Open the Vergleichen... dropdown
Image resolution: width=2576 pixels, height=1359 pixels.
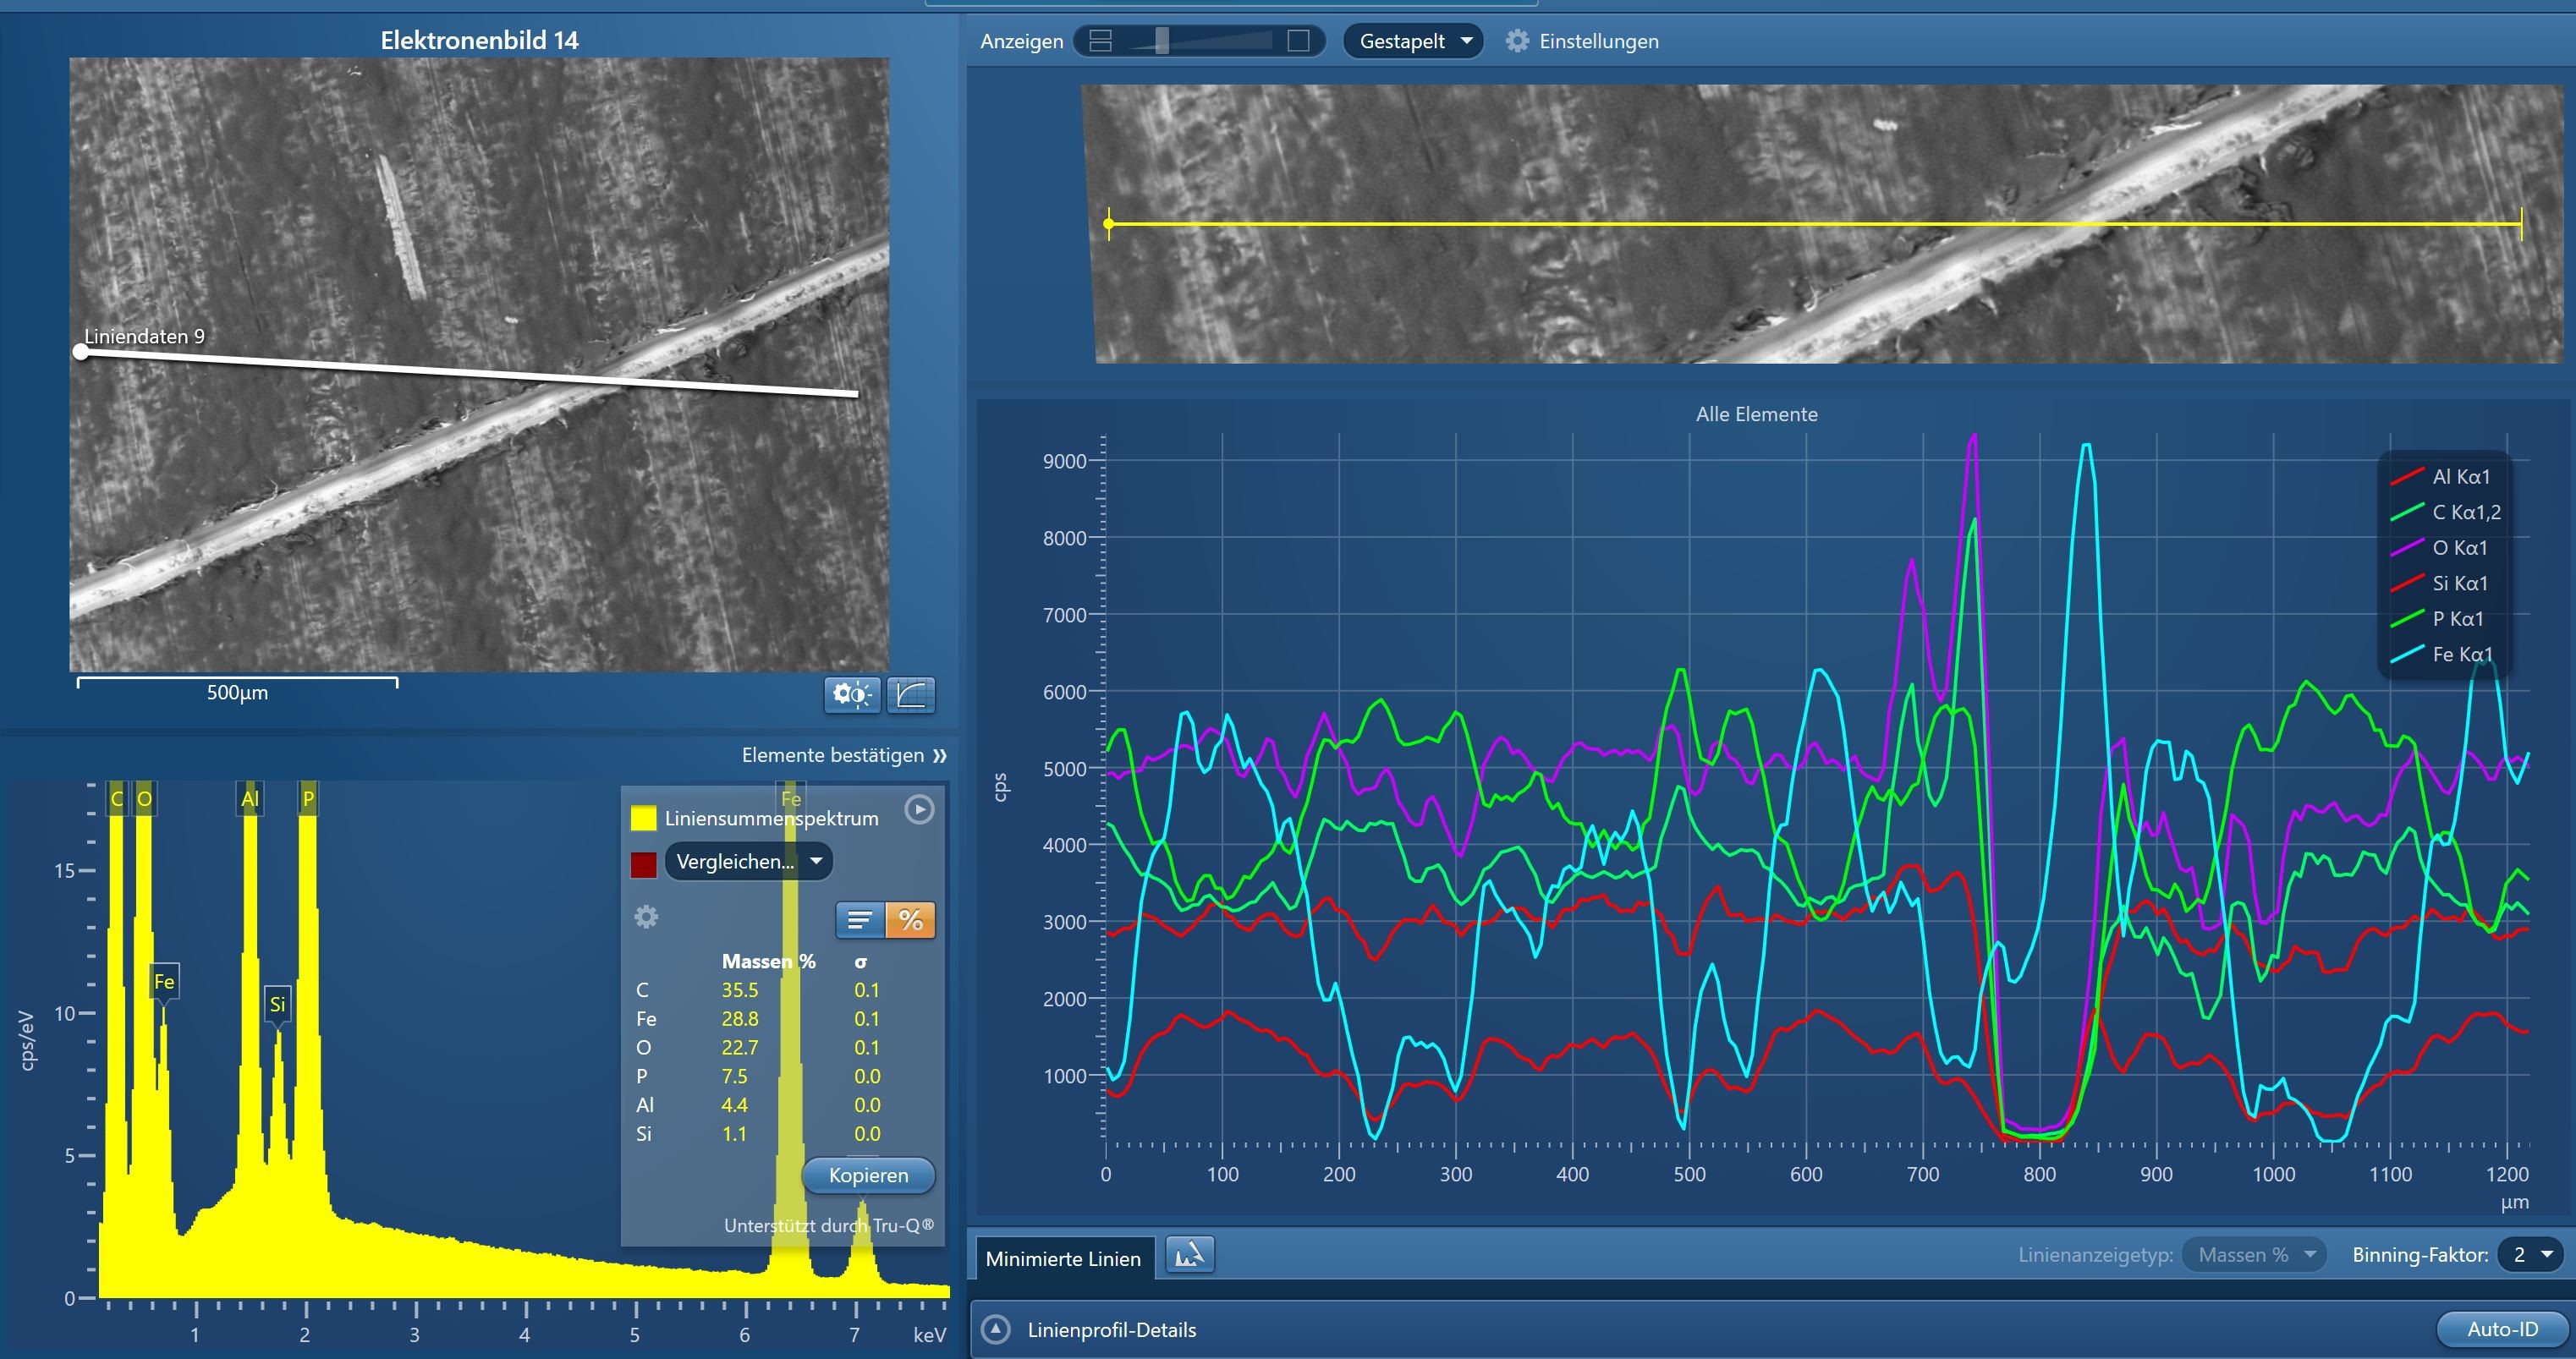tap(748, 861)
